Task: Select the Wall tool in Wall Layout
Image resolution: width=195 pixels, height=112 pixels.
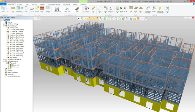Action: (13, 9)
